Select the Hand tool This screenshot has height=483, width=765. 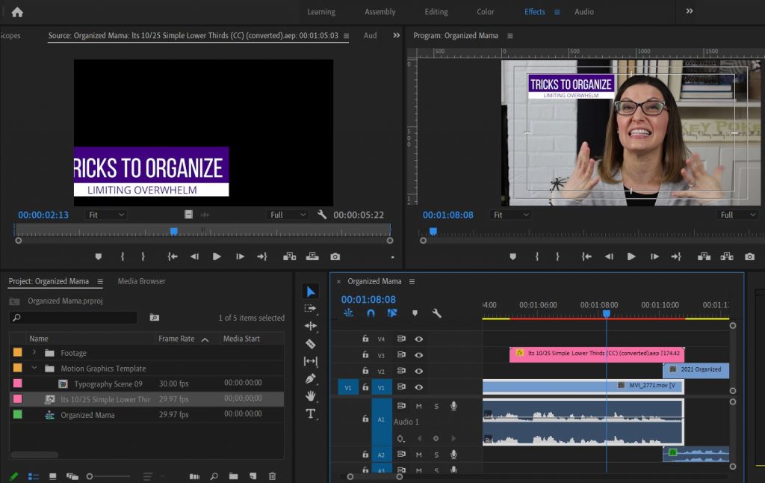click(x=310, y=396)
